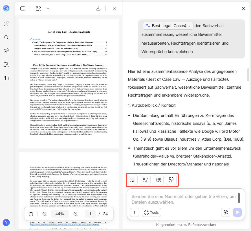251x231 pixels.
Task: Click the 44% zoom level field
Action: coord(60,214)
